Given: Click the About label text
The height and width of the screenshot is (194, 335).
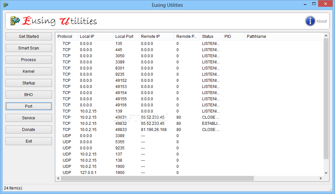Looking at the screenshot, I should [x=322, y=21].
